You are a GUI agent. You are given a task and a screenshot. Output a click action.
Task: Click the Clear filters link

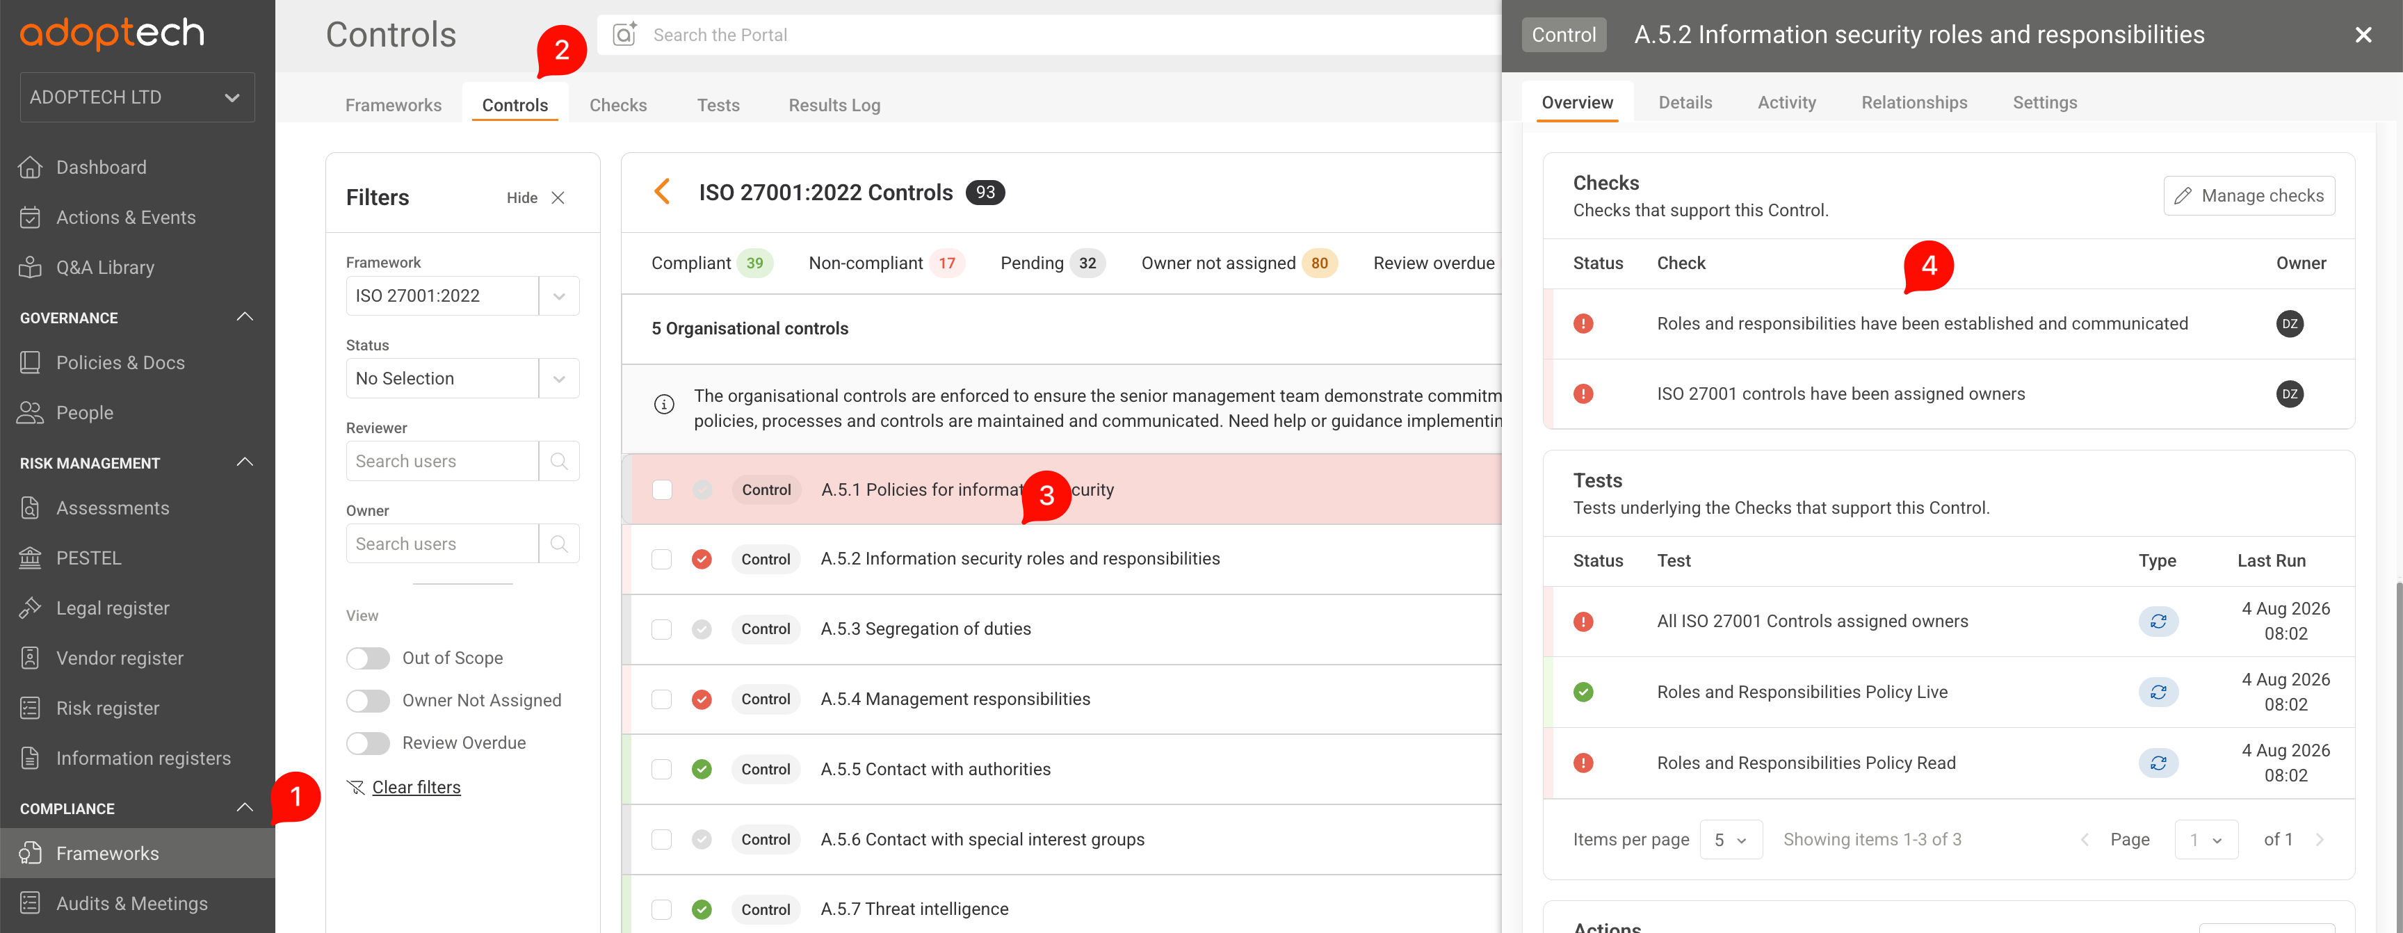[x=416, y=788]
